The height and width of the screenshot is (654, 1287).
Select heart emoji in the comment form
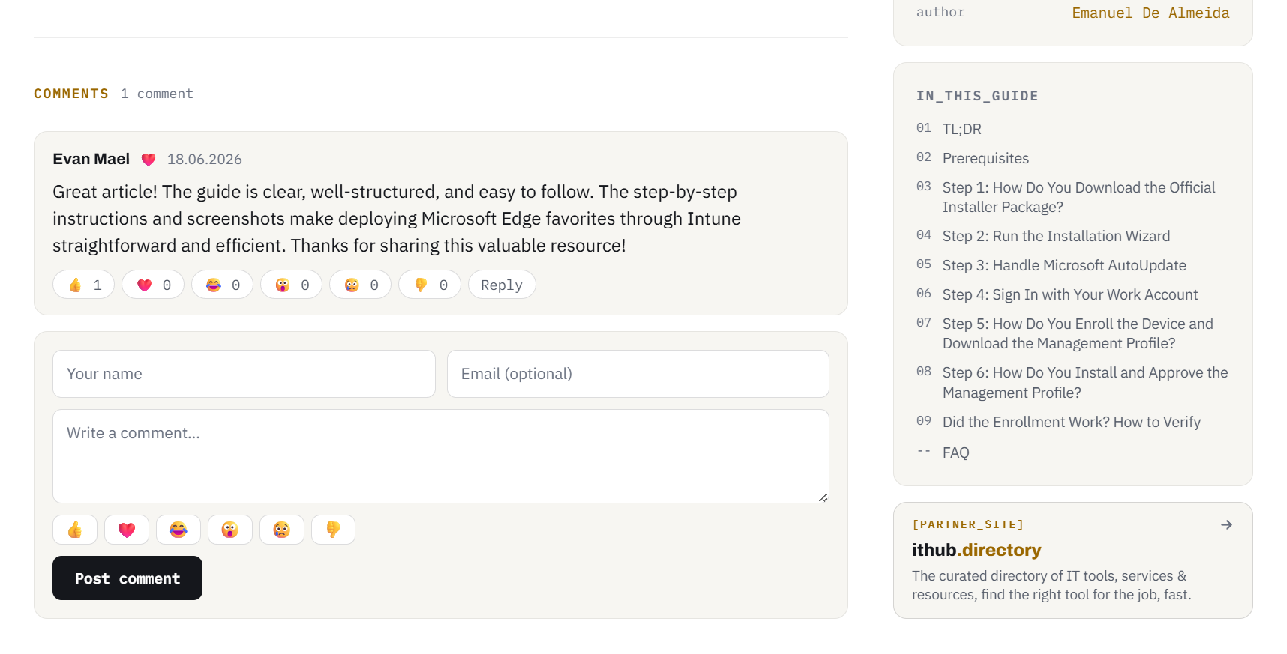click(127, 530)
